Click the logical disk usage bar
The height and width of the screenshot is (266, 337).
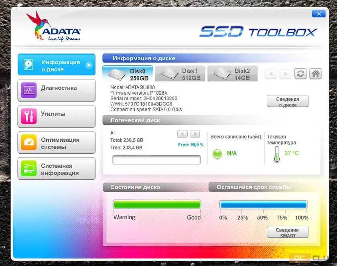tap(156, 160)
